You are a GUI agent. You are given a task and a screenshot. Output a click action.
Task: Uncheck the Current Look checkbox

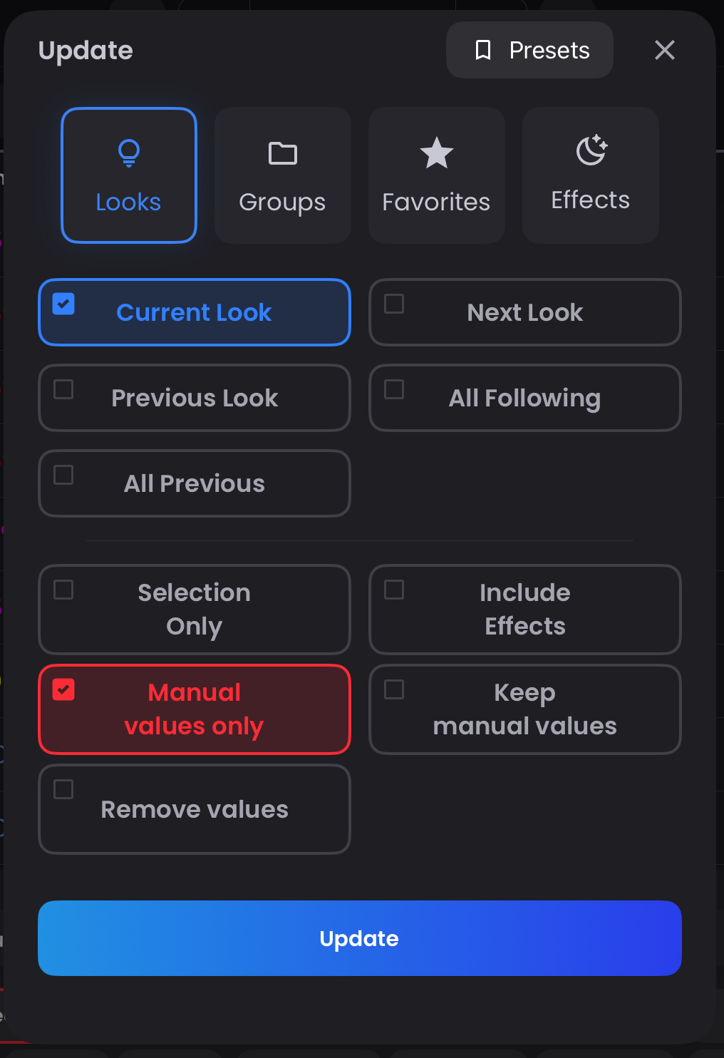[x=63, y=304]
